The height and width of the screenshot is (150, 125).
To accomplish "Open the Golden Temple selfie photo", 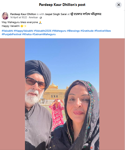I will click(x=62, y=94).
